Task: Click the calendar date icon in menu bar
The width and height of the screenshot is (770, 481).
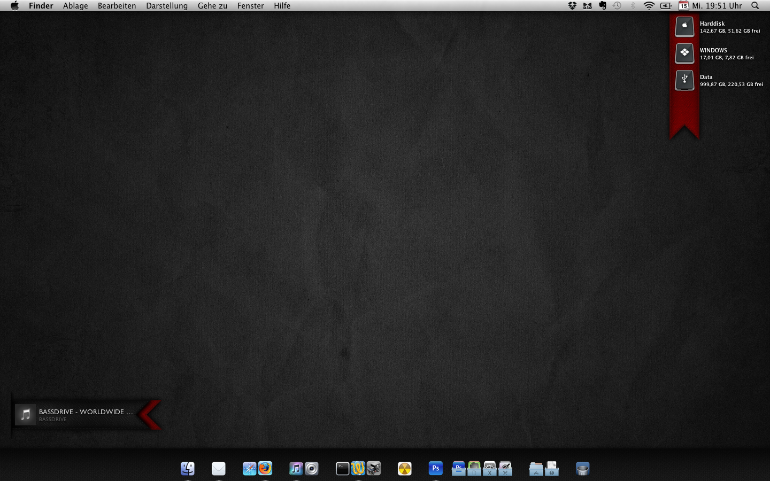Action: [x=683, y=5]
